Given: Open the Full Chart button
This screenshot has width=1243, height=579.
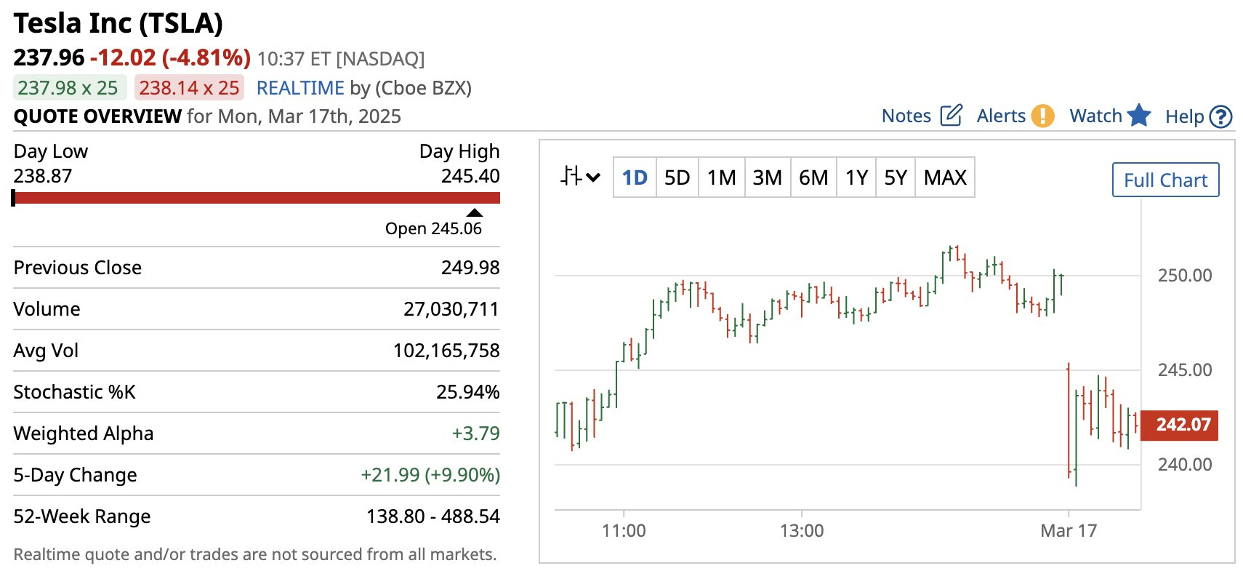Looking at the screenshot, I should [1165, 180].
